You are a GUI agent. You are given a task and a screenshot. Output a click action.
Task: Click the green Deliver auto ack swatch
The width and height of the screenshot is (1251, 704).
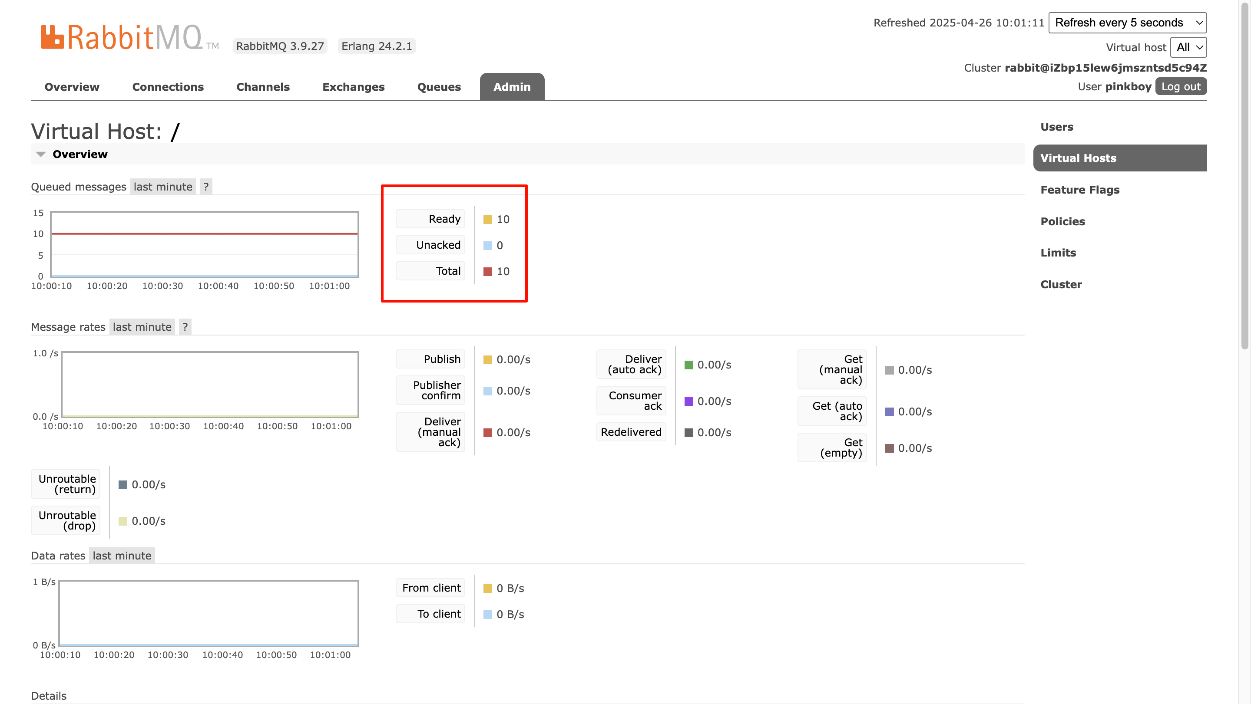688,365
